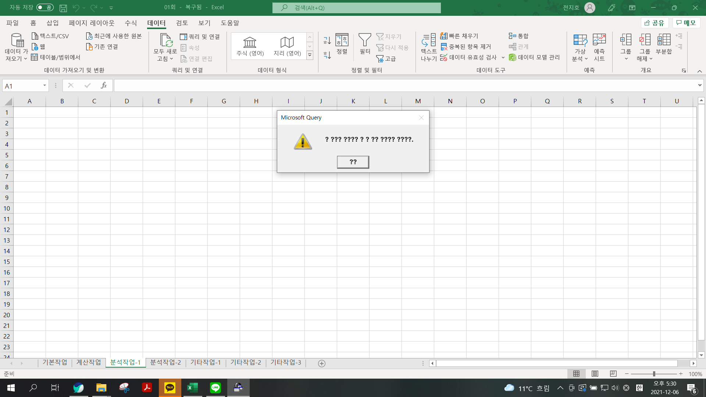
Task: Switch to Page Layout view in status bar
Action: 595,374
